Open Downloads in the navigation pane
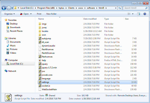This screenshot has width=150, height=103. click(x=15, y=27)
